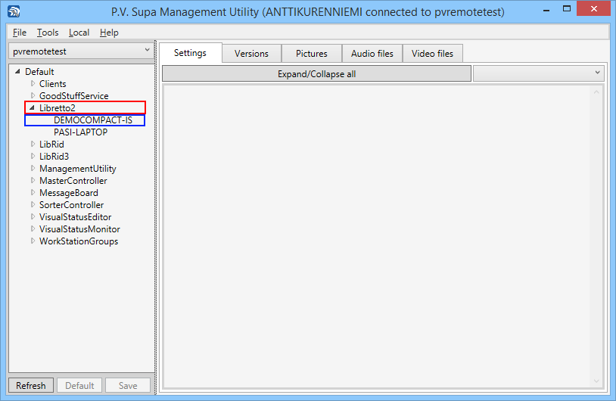Open the pvremotetest server dropdown
This screenshot has width=616, height=401.
click(x=82, y=51)
